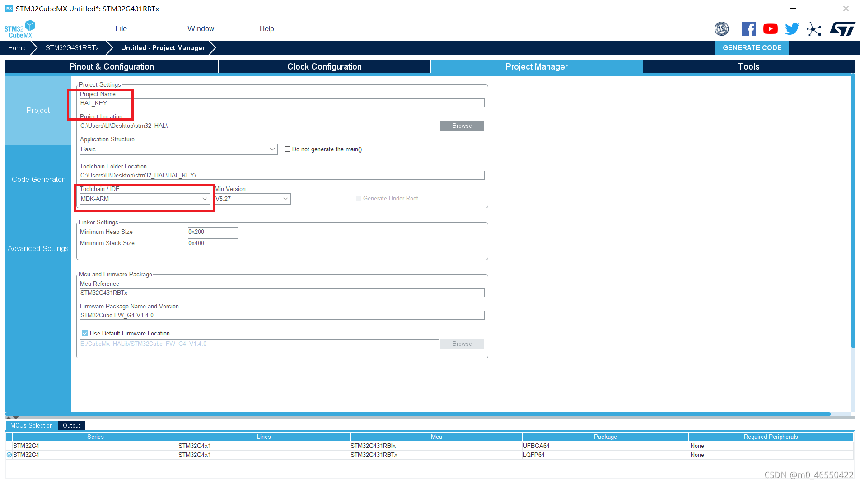This screenshot has width=860, height=484.
Task: Open ST Facebook page icon
Action: (748, 29)
